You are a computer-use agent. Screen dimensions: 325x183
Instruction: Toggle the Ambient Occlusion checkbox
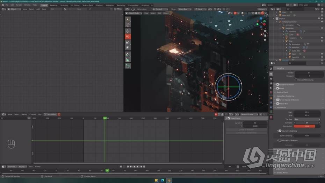[x=277, y=85]
